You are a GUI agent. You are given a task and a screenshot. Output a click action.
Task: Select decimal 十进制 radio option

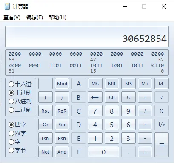[x=20, y=93]
